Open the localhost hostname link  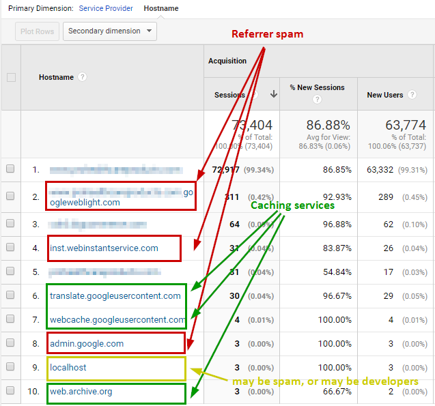(x=68, y=368)
